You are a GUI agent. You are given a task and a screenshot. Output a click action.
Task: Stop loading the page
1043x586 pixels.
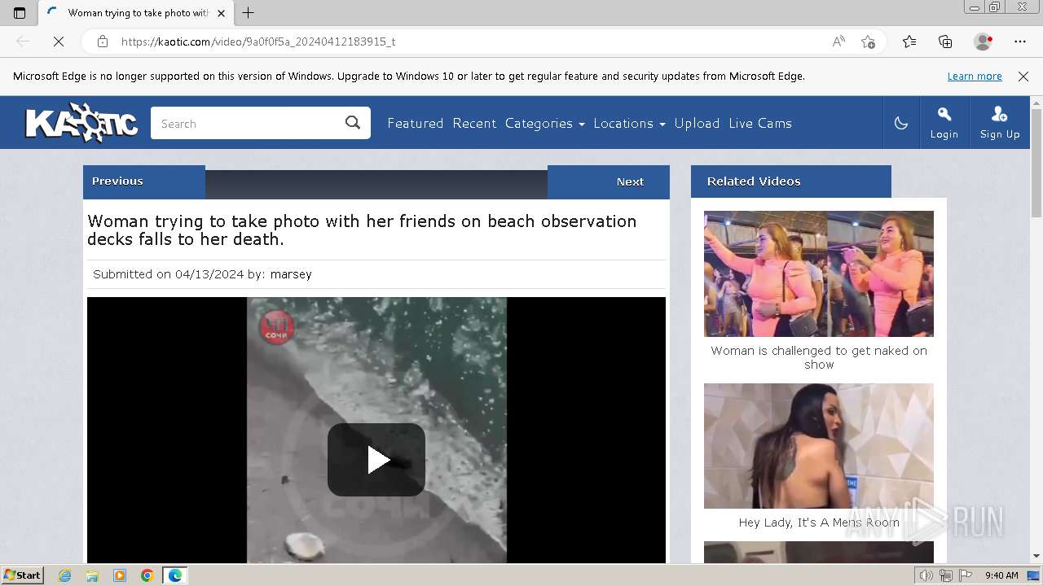pos(59,42)
